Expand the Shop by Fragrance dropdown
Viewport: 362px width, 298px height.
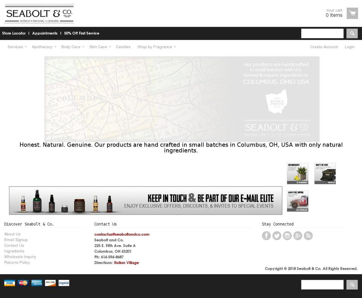pyautogui.click(x=157, y=47)
